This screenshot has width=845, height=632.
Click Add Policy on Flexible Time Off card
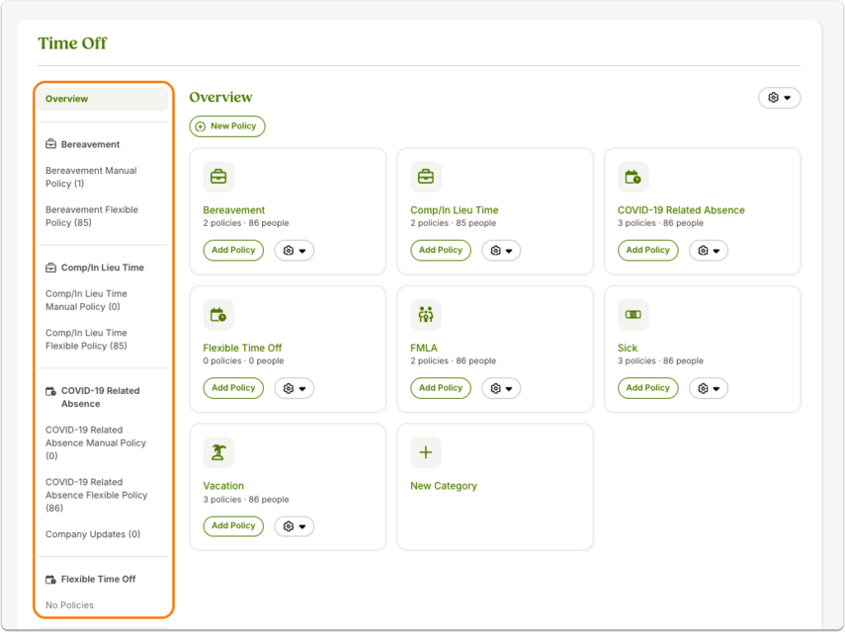point(233,388)
